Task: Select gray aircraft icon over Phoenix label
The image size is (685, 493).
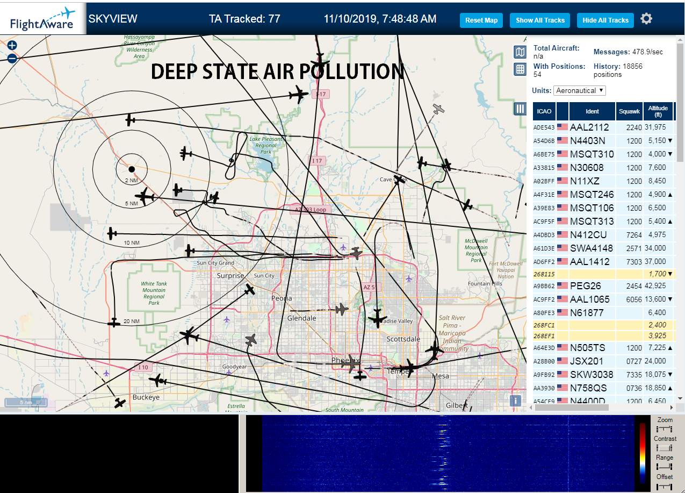Action: point(351,363)
